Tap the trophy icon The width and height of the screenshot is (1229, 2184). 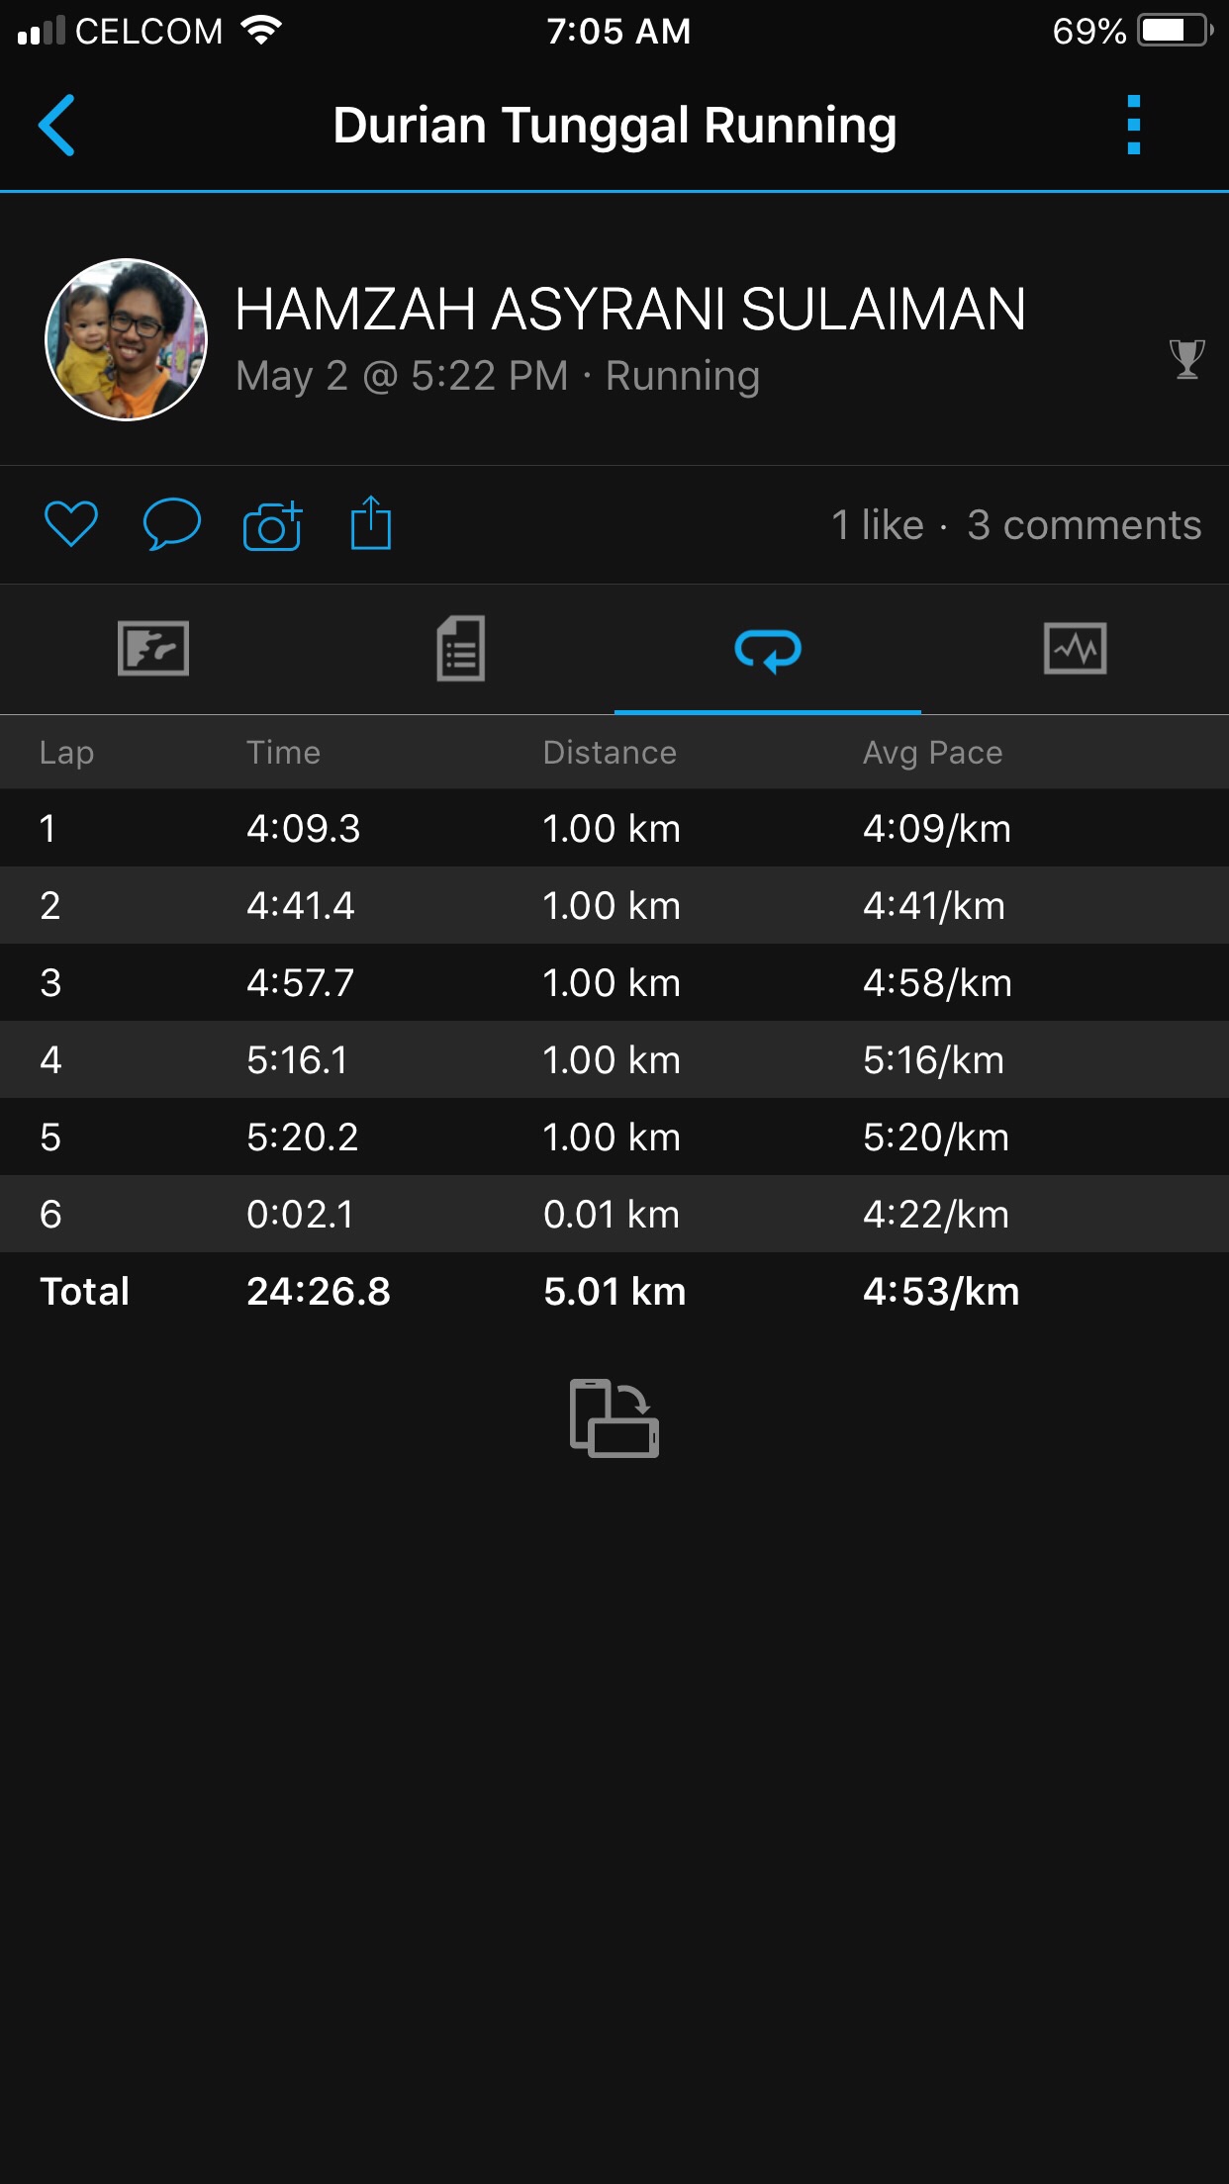pos(1186,358)
